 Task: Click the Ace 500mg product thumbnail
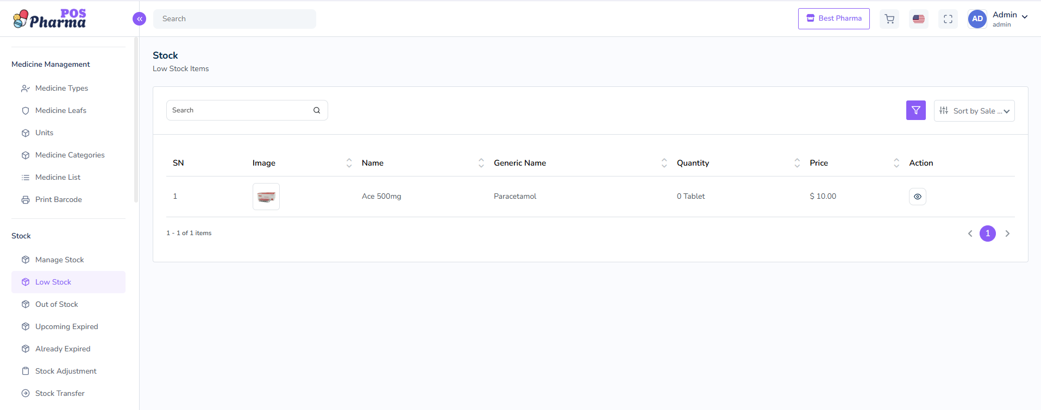point(266,197)
